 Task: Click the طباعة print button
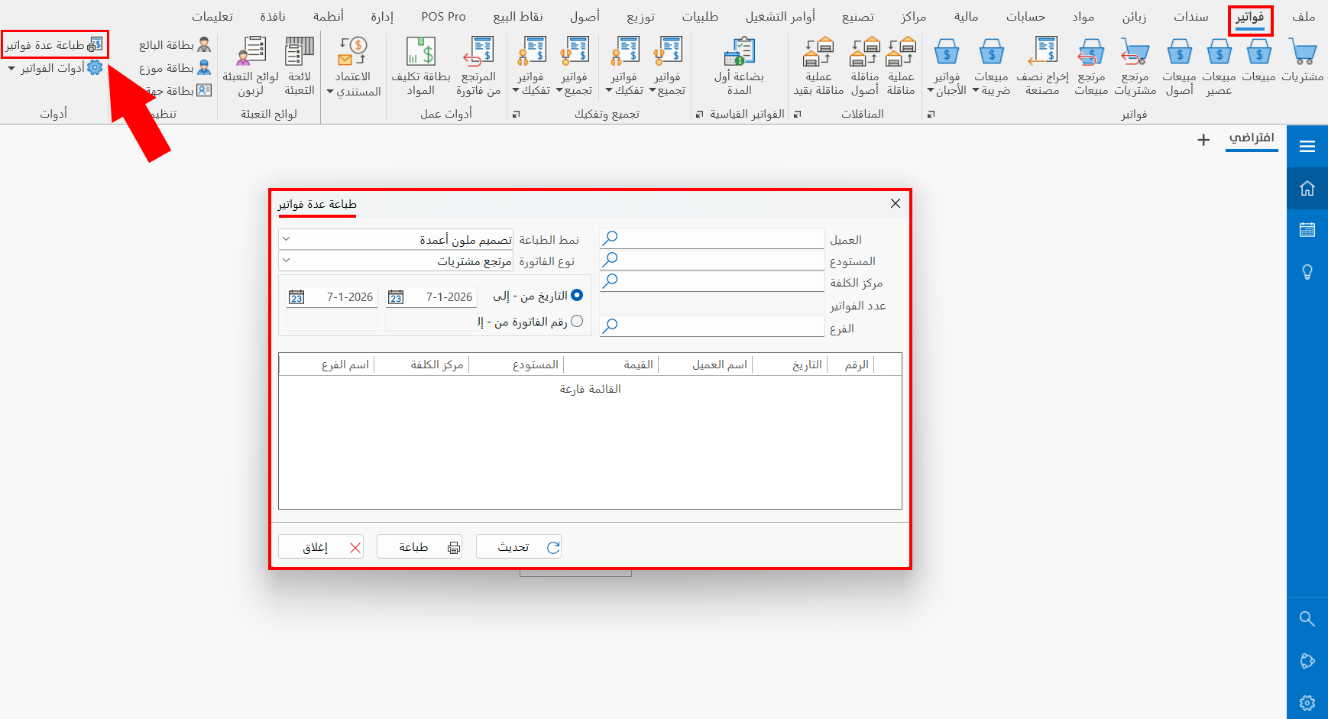coord(419,546)
